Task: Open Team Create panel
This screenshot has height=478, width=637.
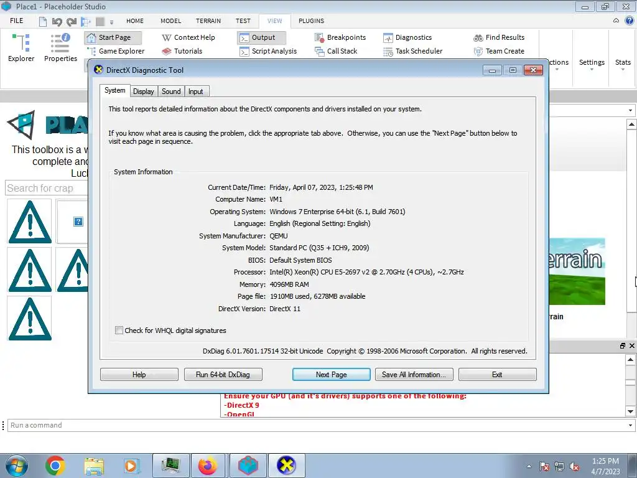Action: (x=499, y=51)
